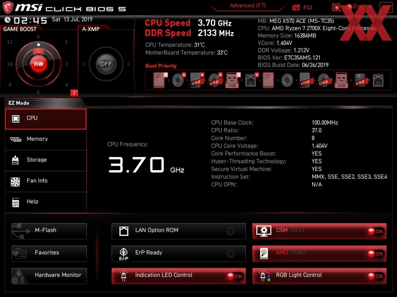Toggle LAN Option ROM
Viewport: 397px width, 297px height.
point(179,231)
